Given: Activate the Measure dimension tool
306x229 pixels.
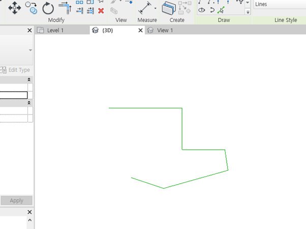Looking at the screenshot, I should [x=144, y=8].
